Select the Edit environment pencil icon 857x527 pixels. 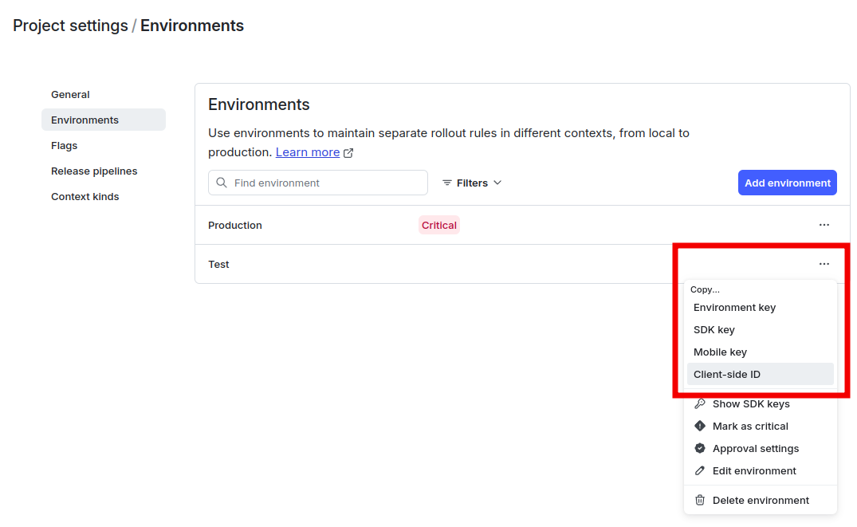pos(700,470)
